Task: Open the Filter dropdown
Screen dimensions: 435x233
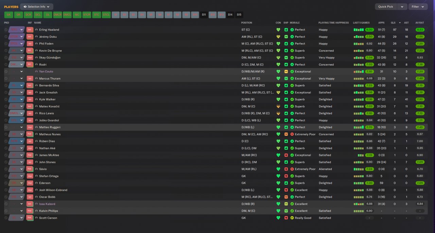Action: tap(418, 6)
